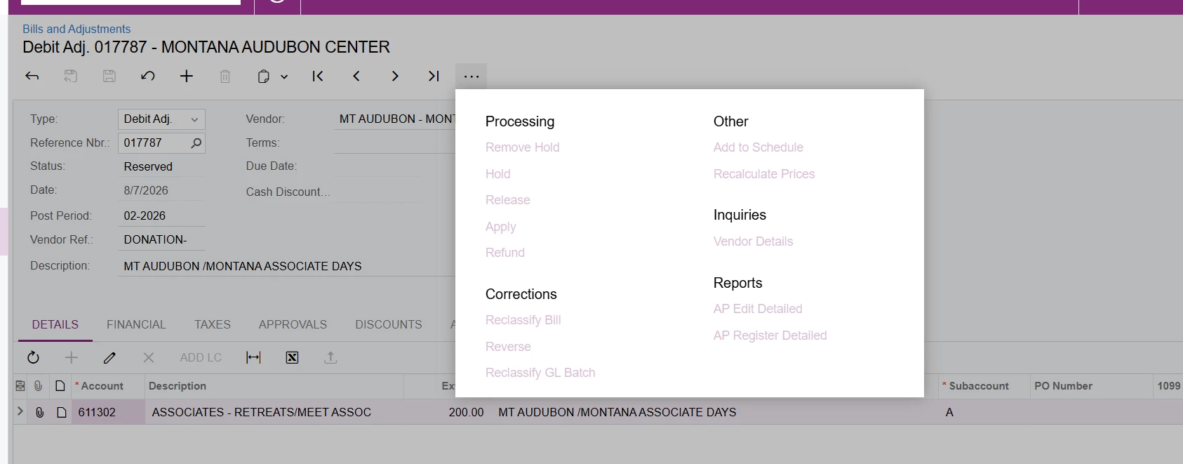Click the Vendor Ref. field

(161, 239)
